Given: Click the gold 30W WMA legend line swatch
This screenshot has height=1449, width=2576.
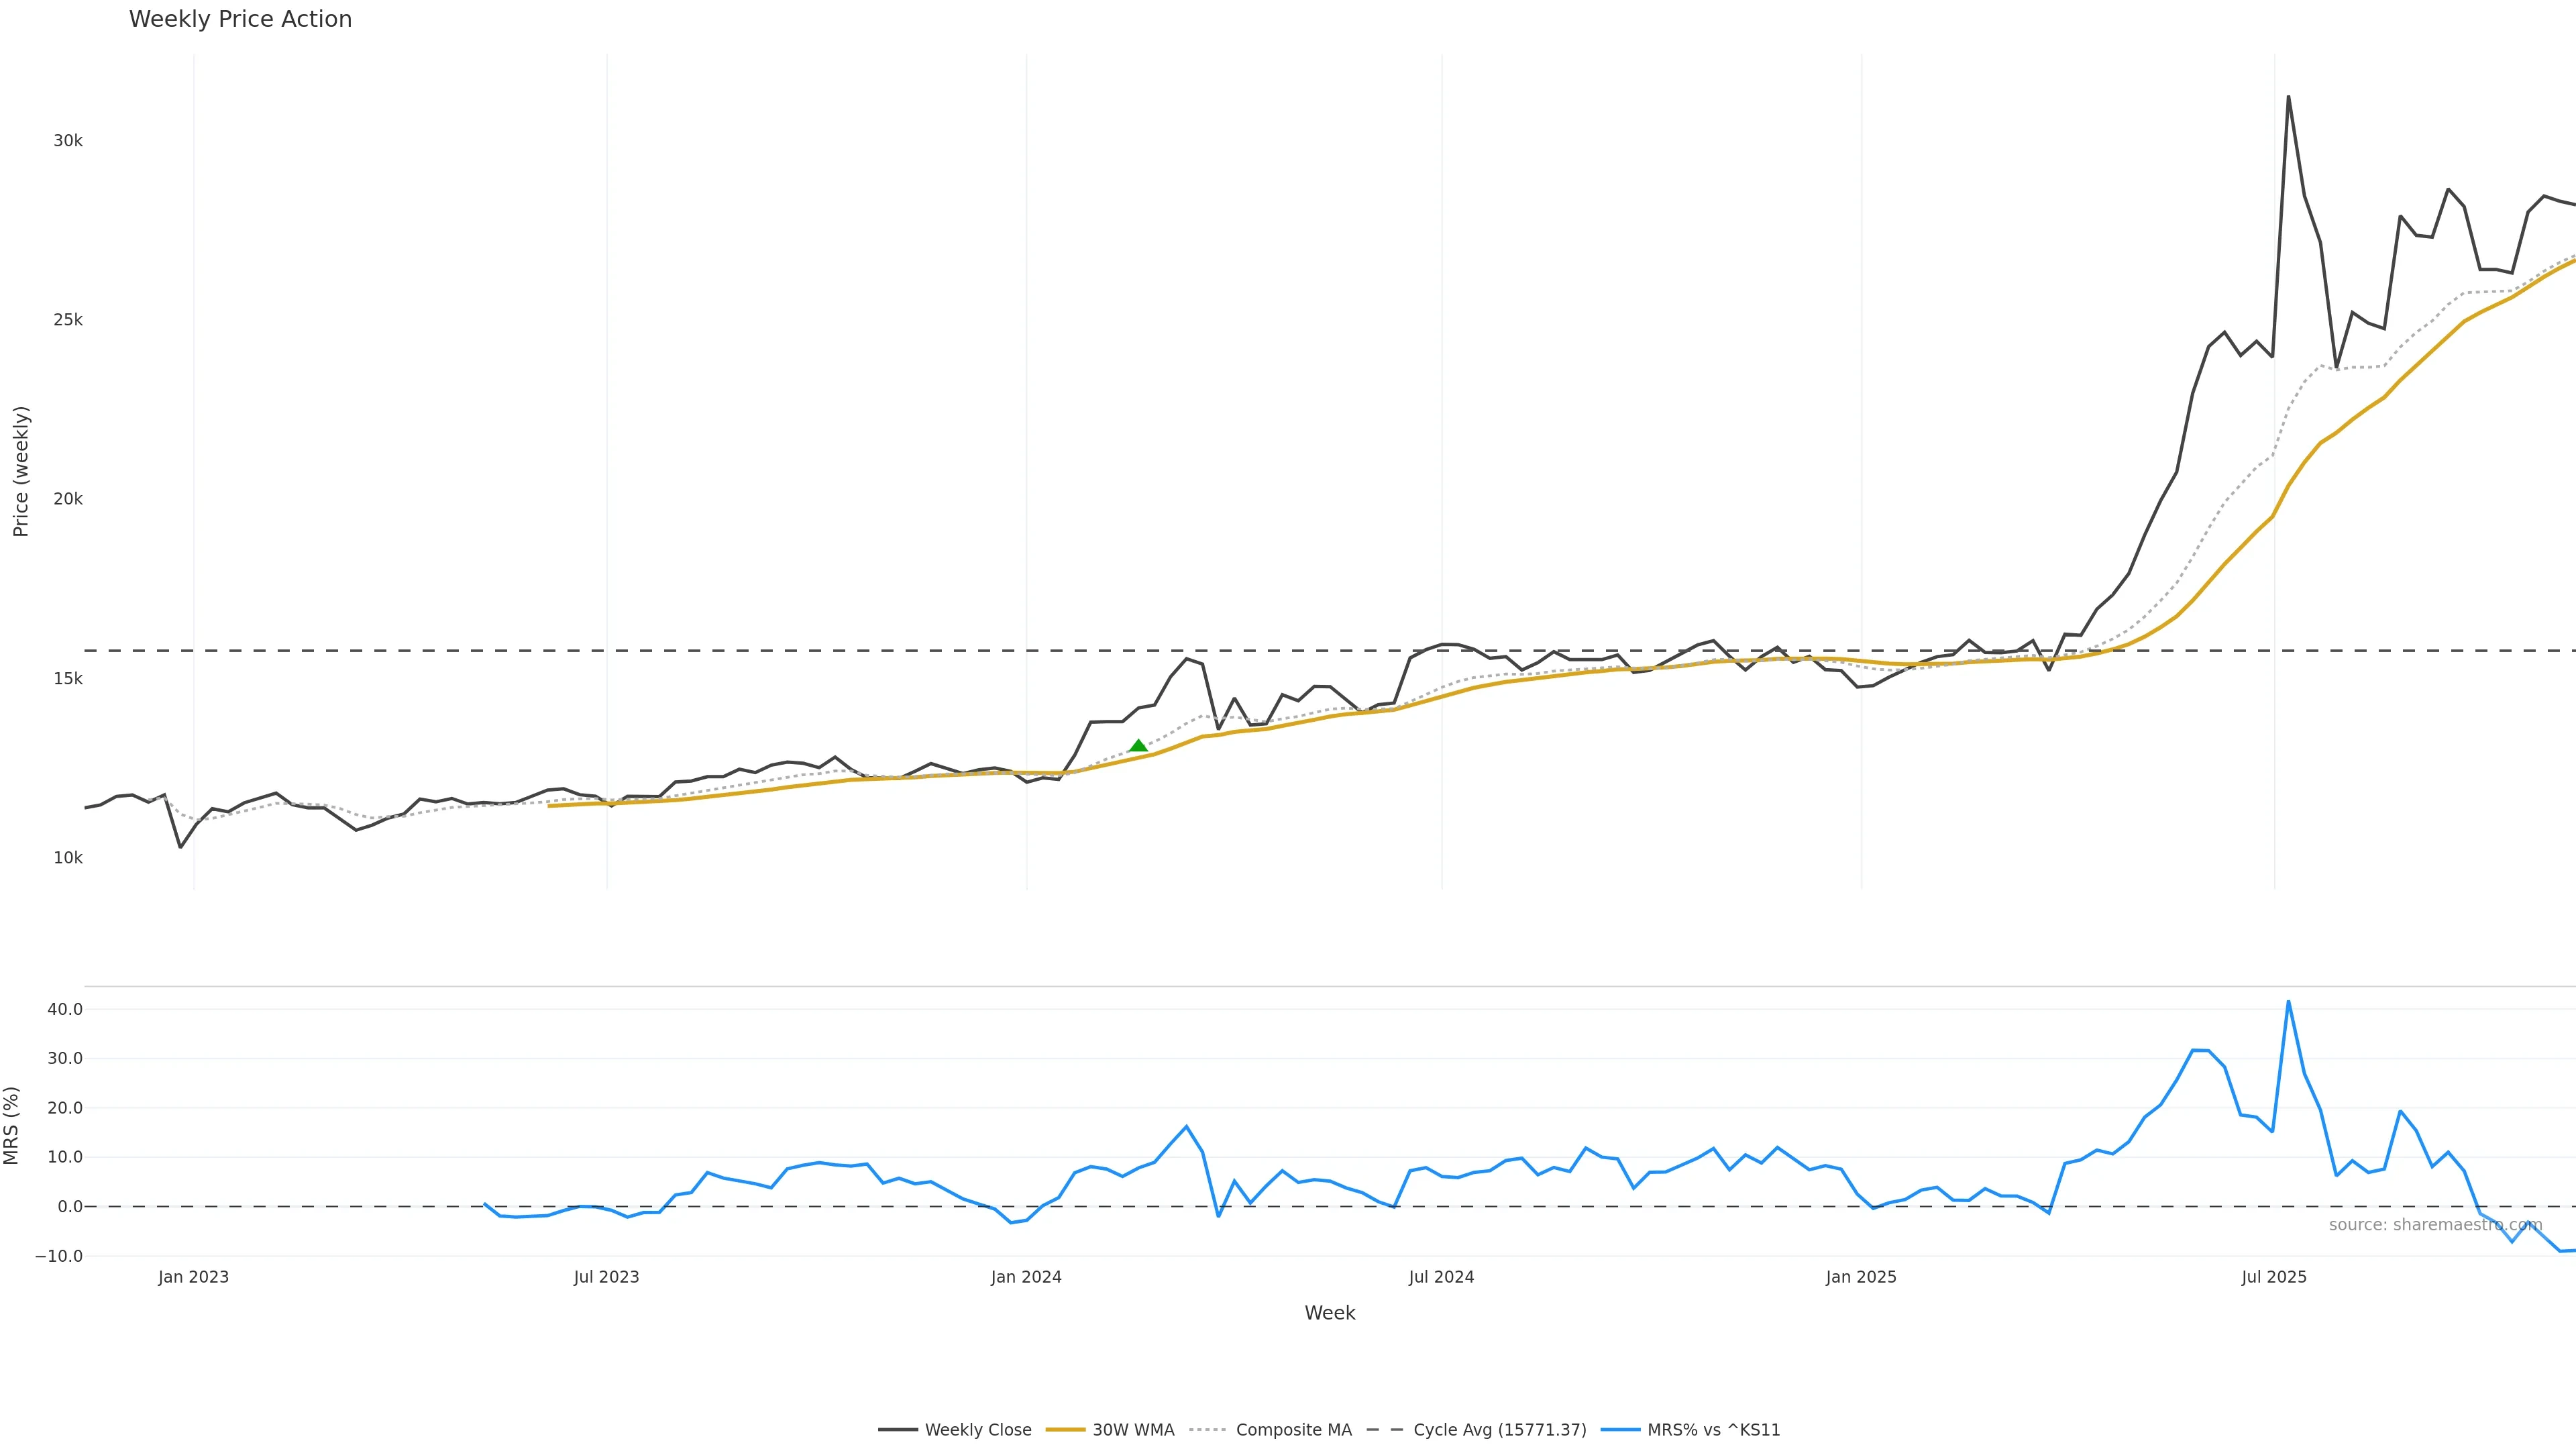Looking at the screenshot, I should 1065,1430.
